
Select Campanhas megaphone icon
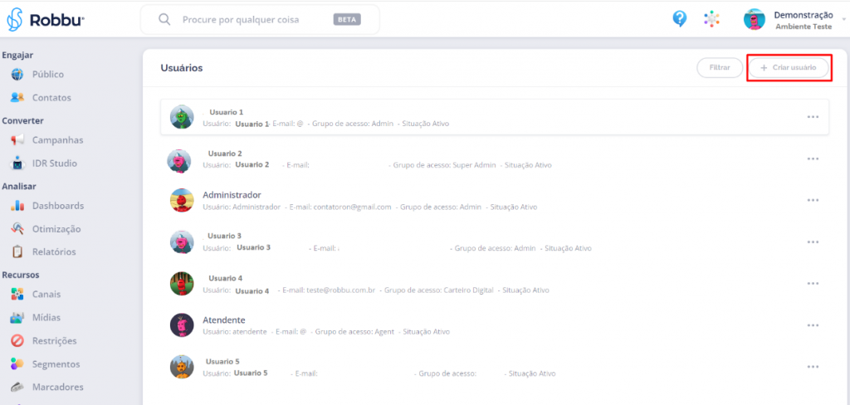click(17, 140)
